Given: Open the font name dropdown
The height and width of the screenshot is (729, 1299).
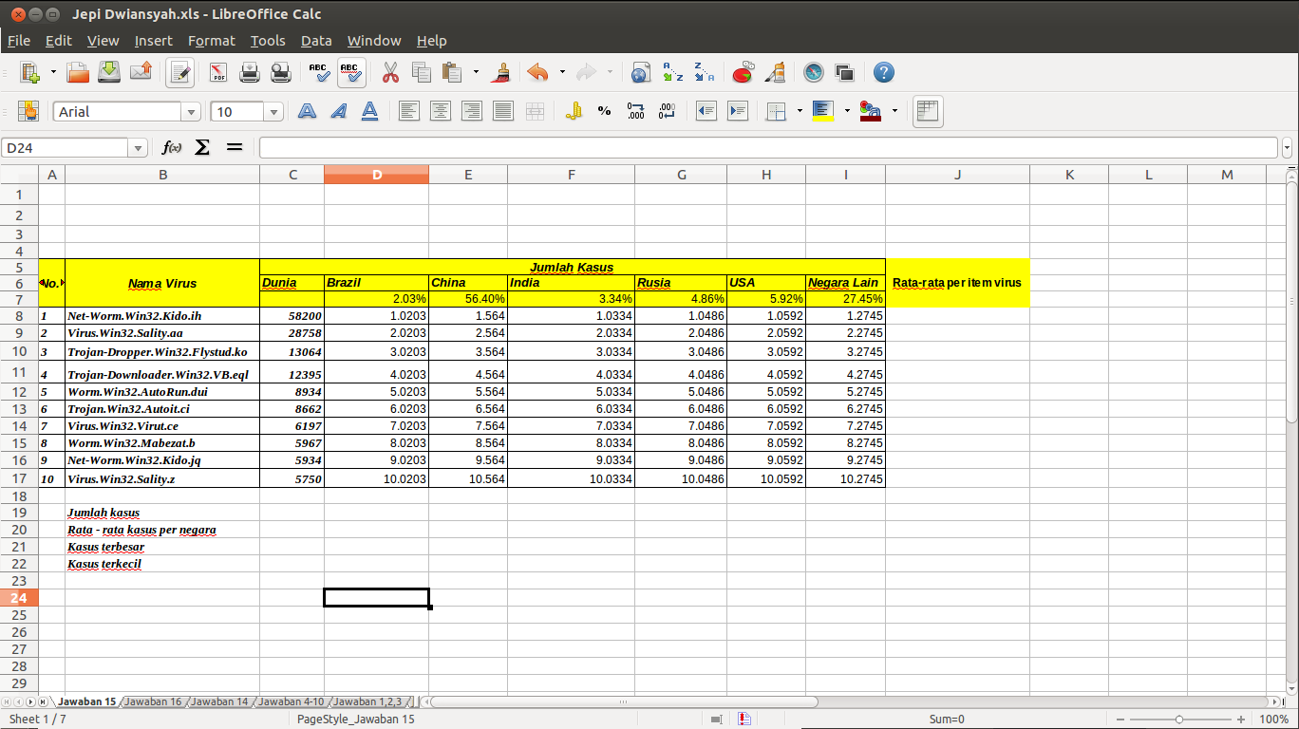Looking at the screenshot, I should [191, 111].
